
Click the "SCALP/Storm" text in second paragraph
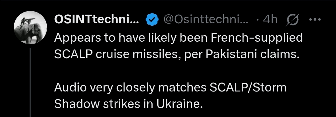[248, 88]
